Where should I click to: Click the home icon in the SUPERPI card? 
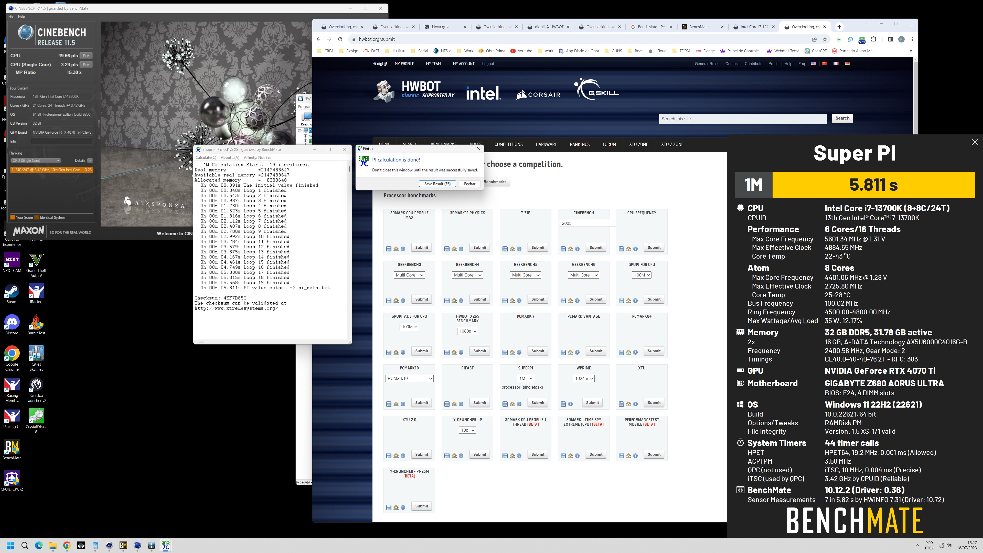[x=512, y=404]
